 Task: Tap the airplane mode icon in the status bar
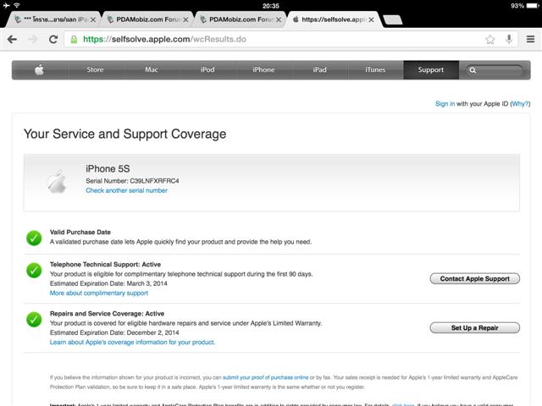(7, 6)
